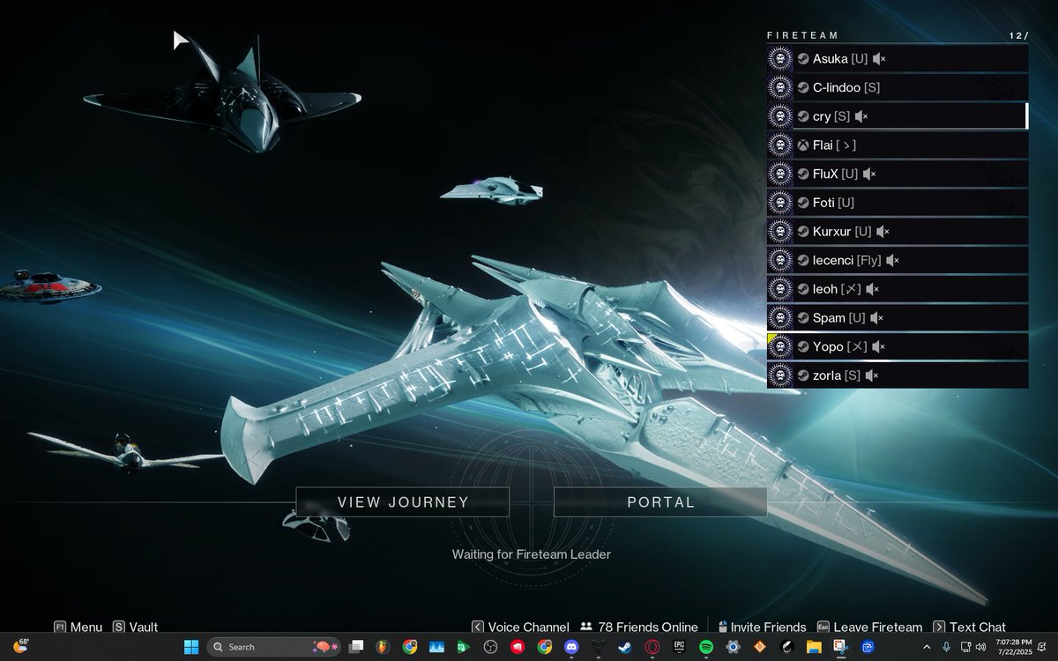Screen dimensions: 1058x661
Task: Open OBS Studio from the taskbar
Action: click(490, 646)
